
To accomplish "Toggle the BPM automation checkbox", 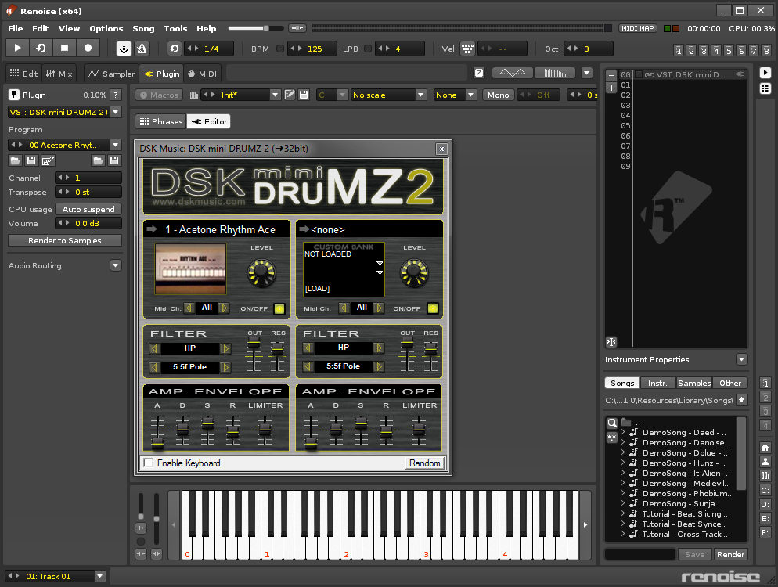I will 280,49.
